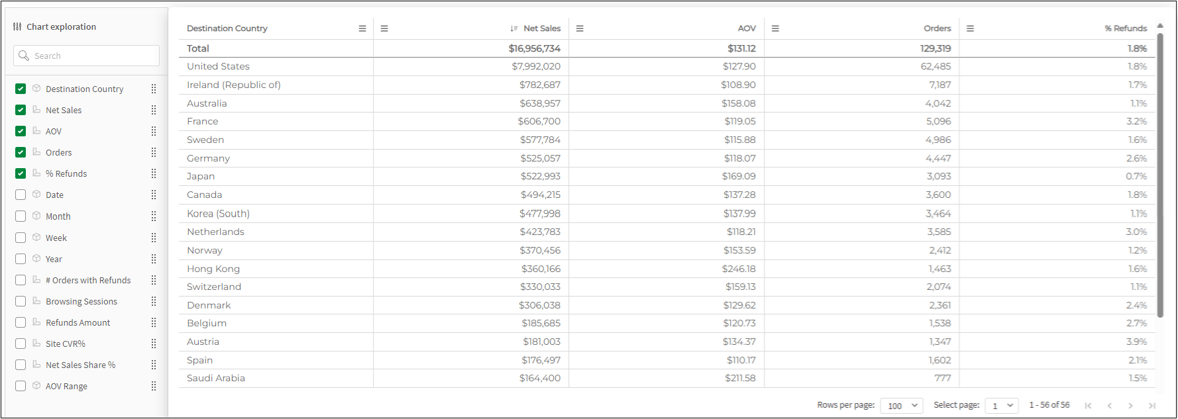Uncheck the Destination Country checkbox
Viewport: 1178px width, 419px height.
tap(21, 89)
